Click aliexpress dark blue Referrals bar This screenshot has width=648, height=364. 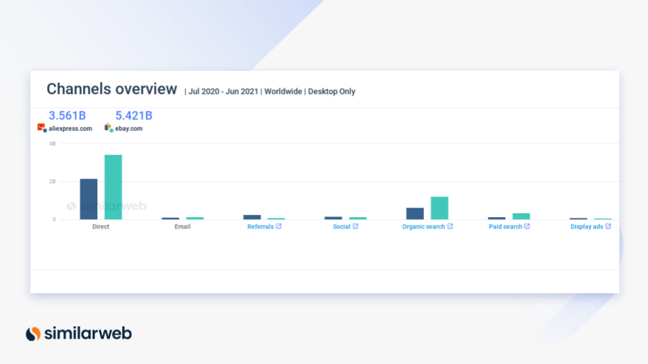(252, 217)
